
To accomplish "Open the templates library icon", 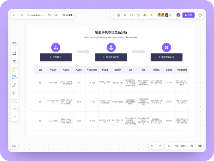I will click(x=14, y=44).
